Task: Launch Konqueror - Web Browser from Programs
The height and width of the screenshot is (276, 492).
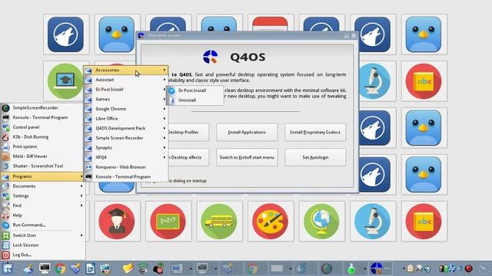Action: [x=126, y=167]
